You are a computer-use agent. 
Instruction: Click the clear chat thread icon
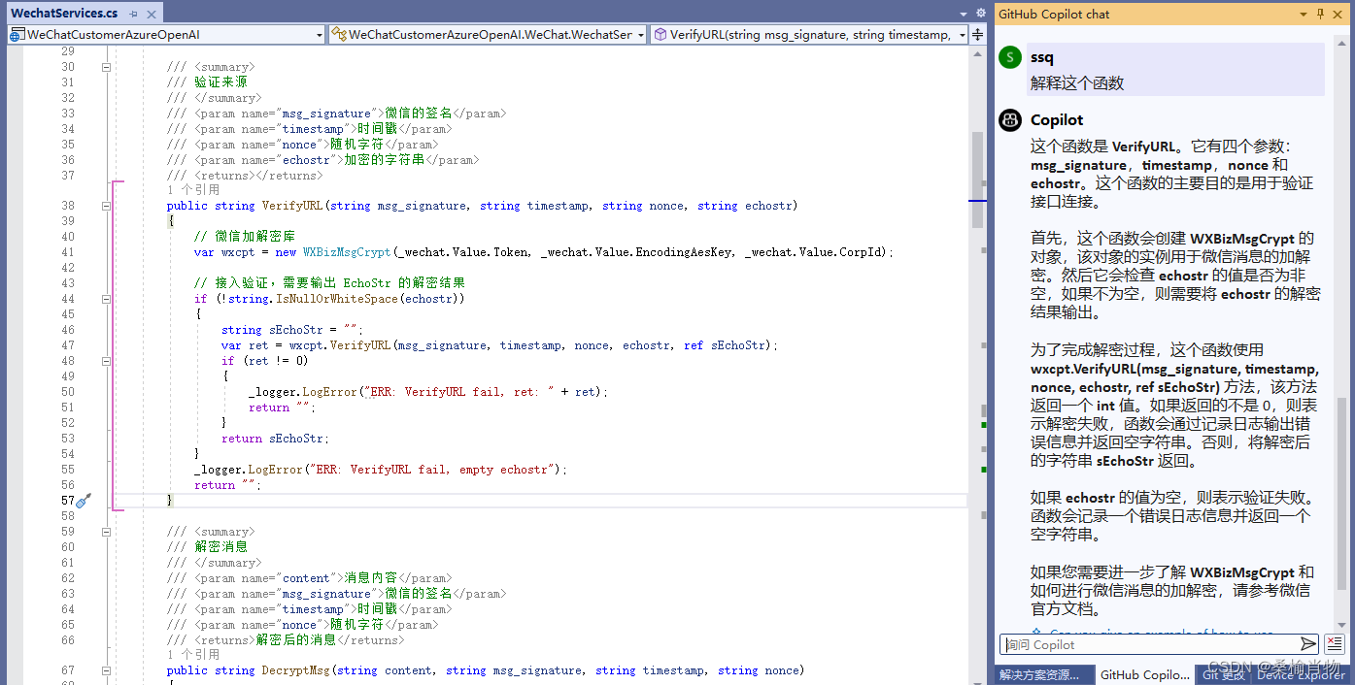(x=1334, y=644)
